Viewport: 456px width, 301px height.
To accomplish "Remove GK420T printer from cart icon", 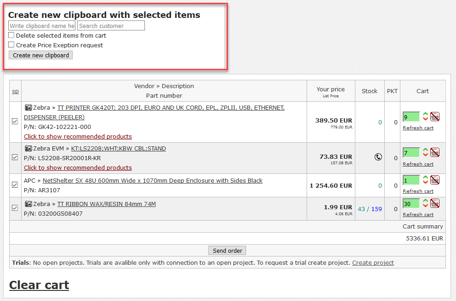I will pos(435,117).
